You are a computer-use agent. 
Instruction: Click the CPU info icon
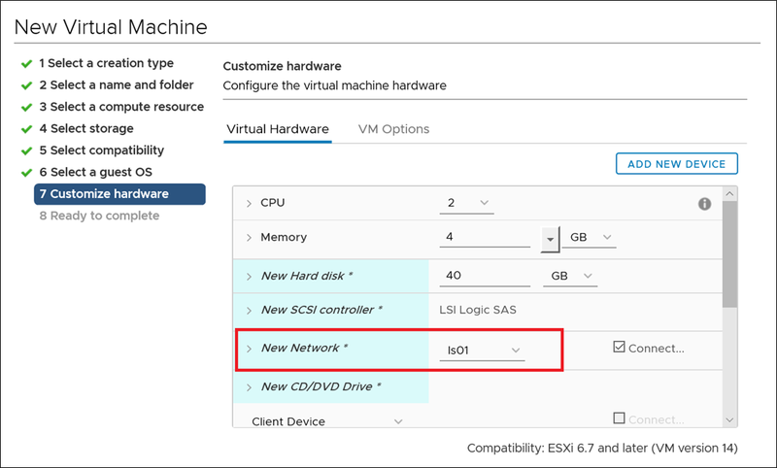[705, 204]
